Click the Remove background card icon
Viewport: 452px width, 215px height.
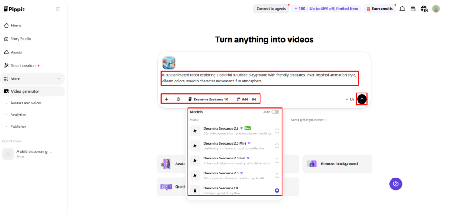(x=312, y=164)
